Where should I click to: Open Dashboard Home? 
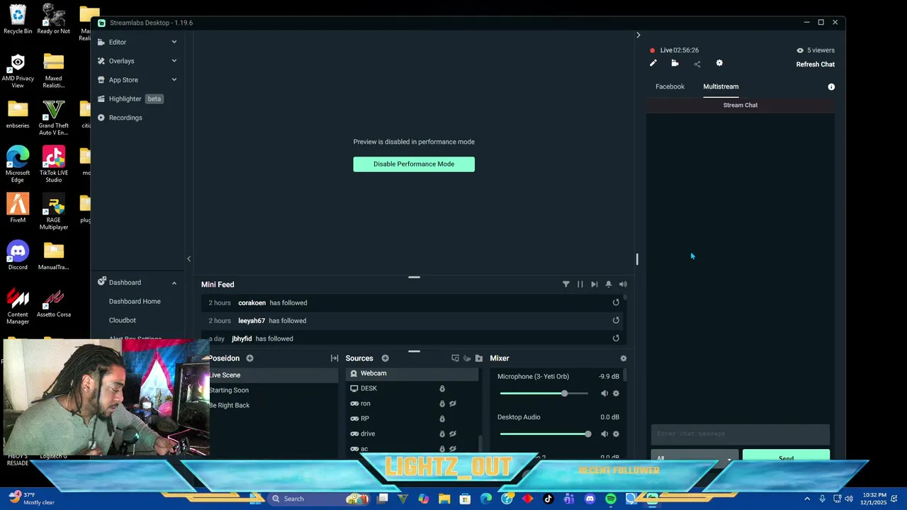coord(135,301)
